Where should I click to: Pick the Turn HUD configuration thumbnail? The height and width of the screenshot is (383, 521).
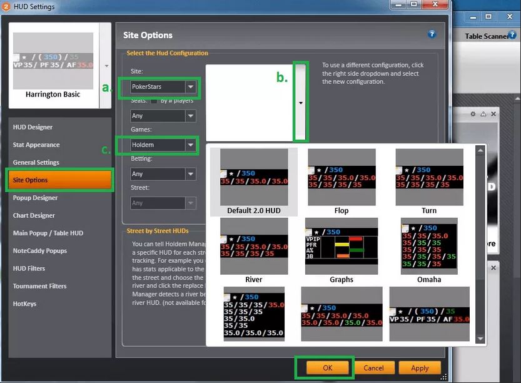click(429, 178)
